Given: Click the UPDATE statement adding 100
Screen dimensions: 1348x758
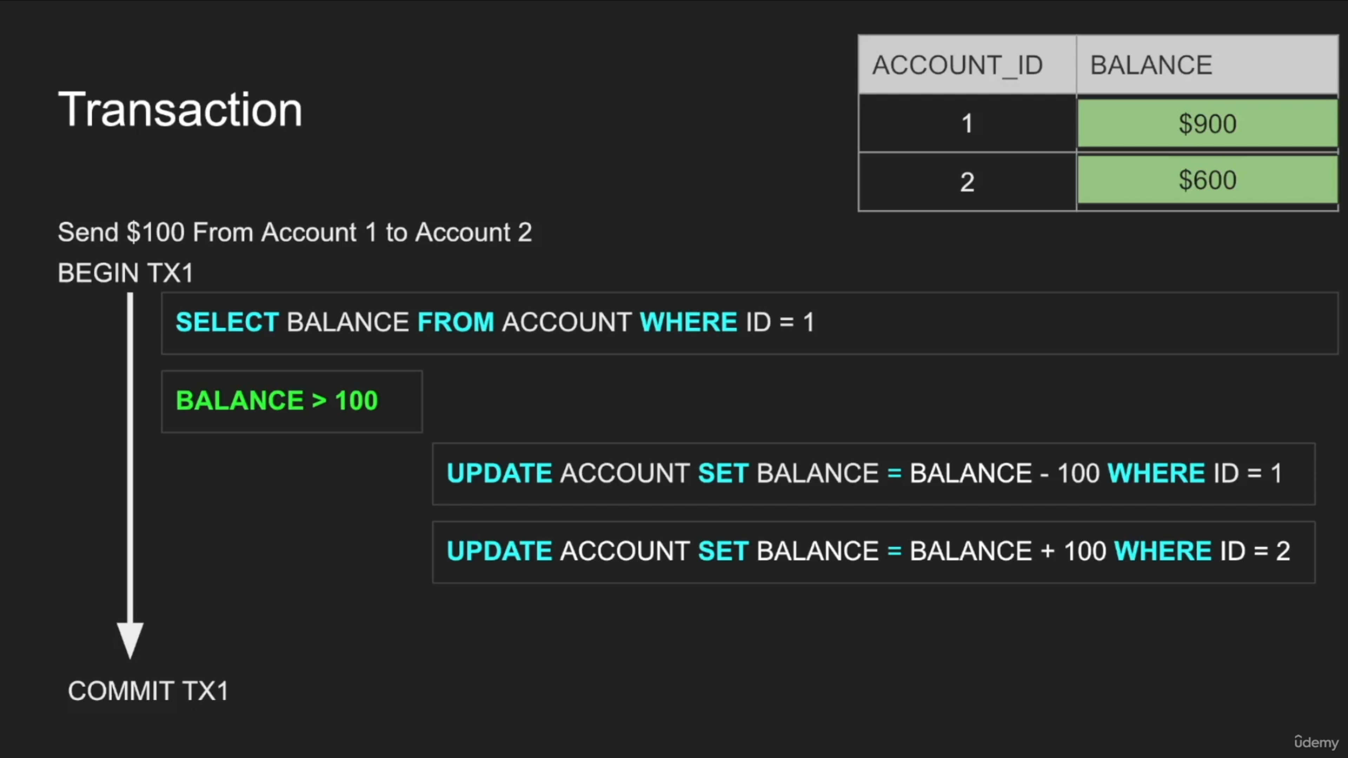Looking at the screenshot, I should point(873,551).
